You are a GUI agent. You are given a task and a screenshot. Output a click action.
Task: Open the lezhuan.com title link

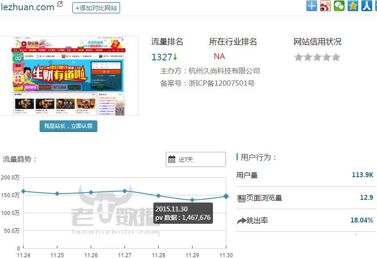(27, 7)
